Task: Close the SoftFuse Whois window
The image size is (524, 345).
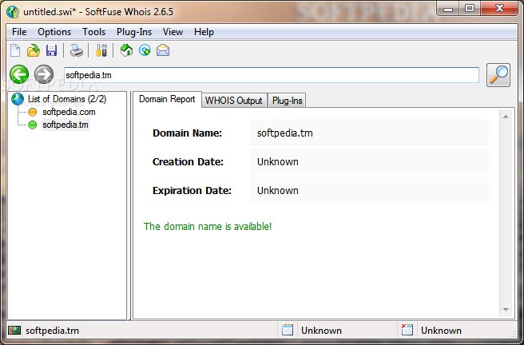Action: pos(499,8)
